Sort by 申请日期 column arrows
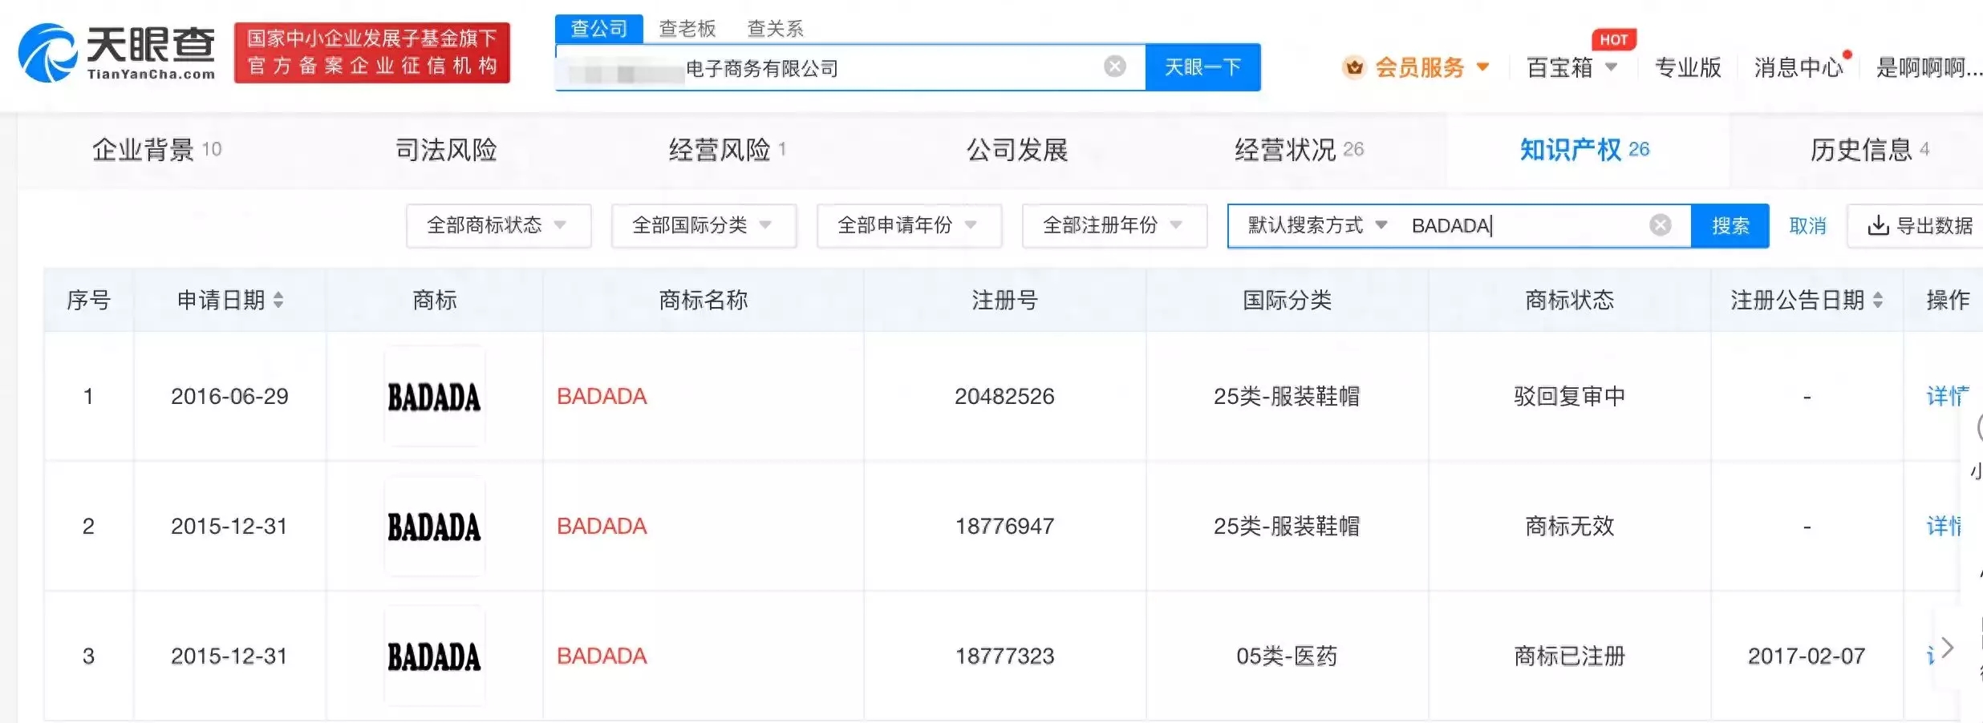This screenshot has width=1983, height=723. 278,300
